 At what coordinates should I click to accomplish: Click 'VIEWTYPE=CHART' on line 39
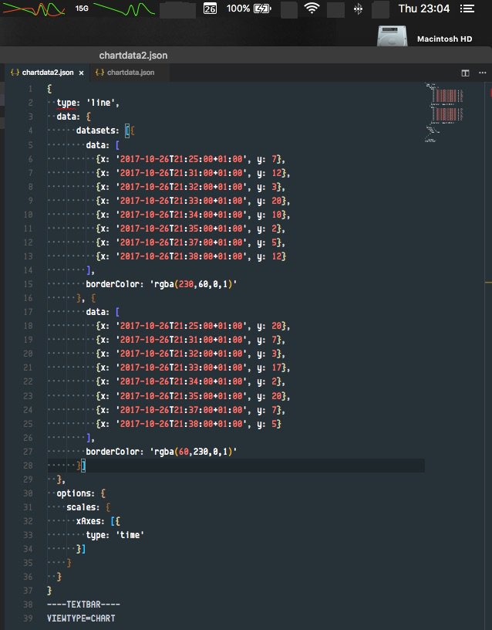click(x=81, y=618)
